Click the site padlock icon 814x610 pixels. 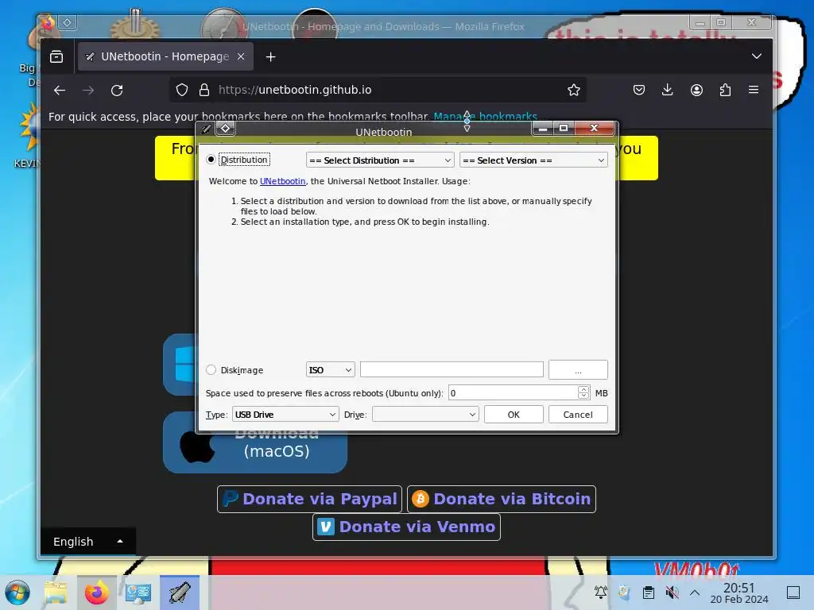204,90
